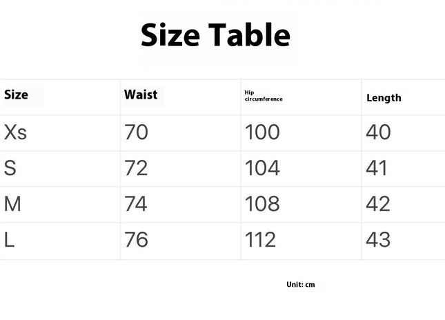The height and width of the screenshot is (320, 445).
Task: Select length value 40
Action: [378, 132]
